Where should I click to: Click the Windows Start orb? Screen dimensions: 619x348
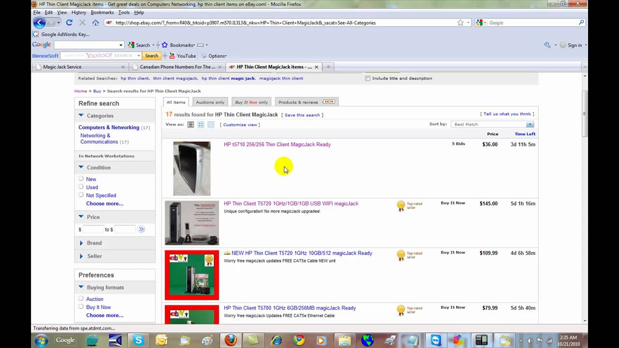coord(41,340)
